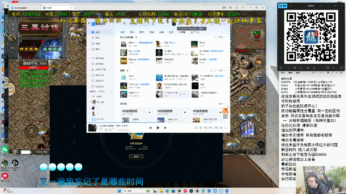The image size is (346, 194).
Task: Click the search field in Kugou title bar
Action: point(139,24)
